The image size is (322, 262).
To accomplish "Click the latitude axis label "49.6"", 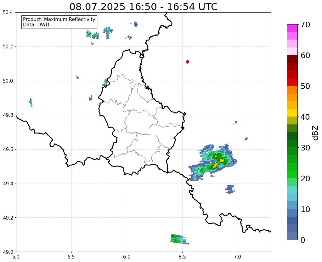I will [8, 149].
